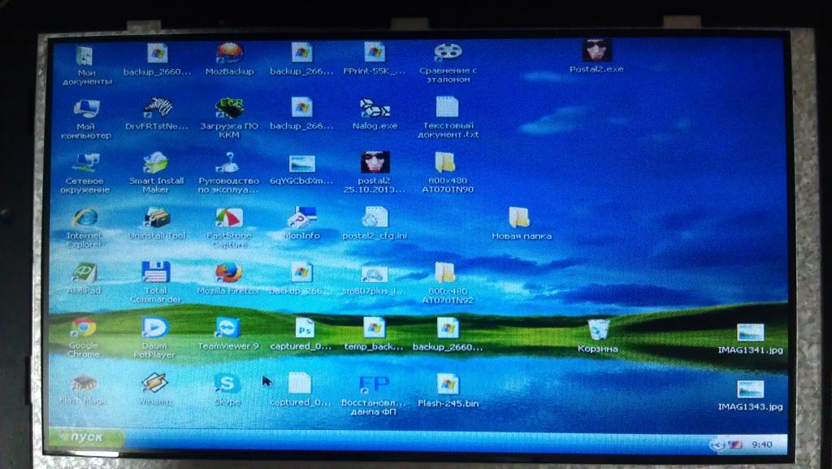This screenshot has width=832, height=469.
Task: Click the TeamViewer 9 shortcut
Action: pyautogui.click(x=227, y=328)
